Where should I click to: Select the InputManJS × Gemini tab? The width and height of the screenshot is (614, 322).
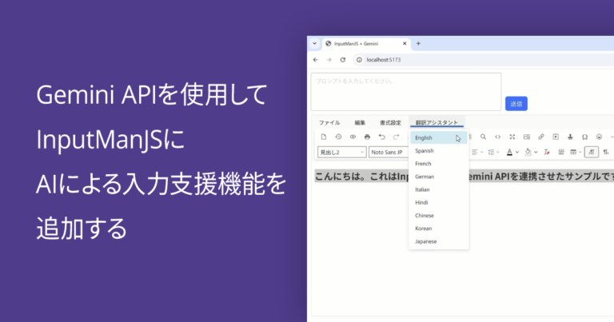[x=366, y=44]
